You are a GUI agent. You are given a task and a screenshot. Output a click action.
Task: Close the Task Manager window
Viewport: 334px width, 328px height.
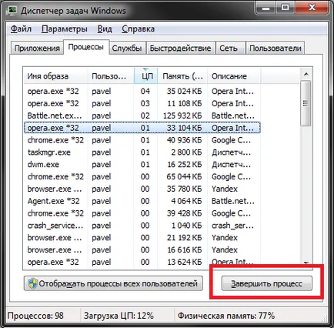(x=312, y=8)
